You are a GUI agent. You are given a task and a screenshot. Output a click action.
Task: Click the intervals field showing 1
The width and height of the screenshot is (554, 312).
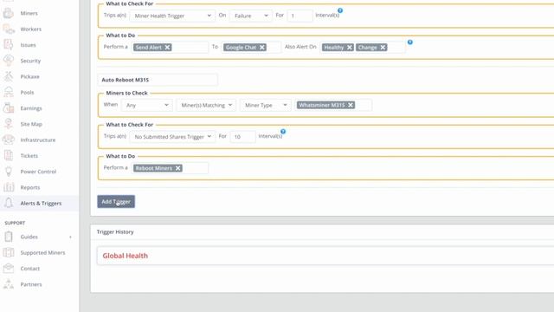[x=300, y=16]
